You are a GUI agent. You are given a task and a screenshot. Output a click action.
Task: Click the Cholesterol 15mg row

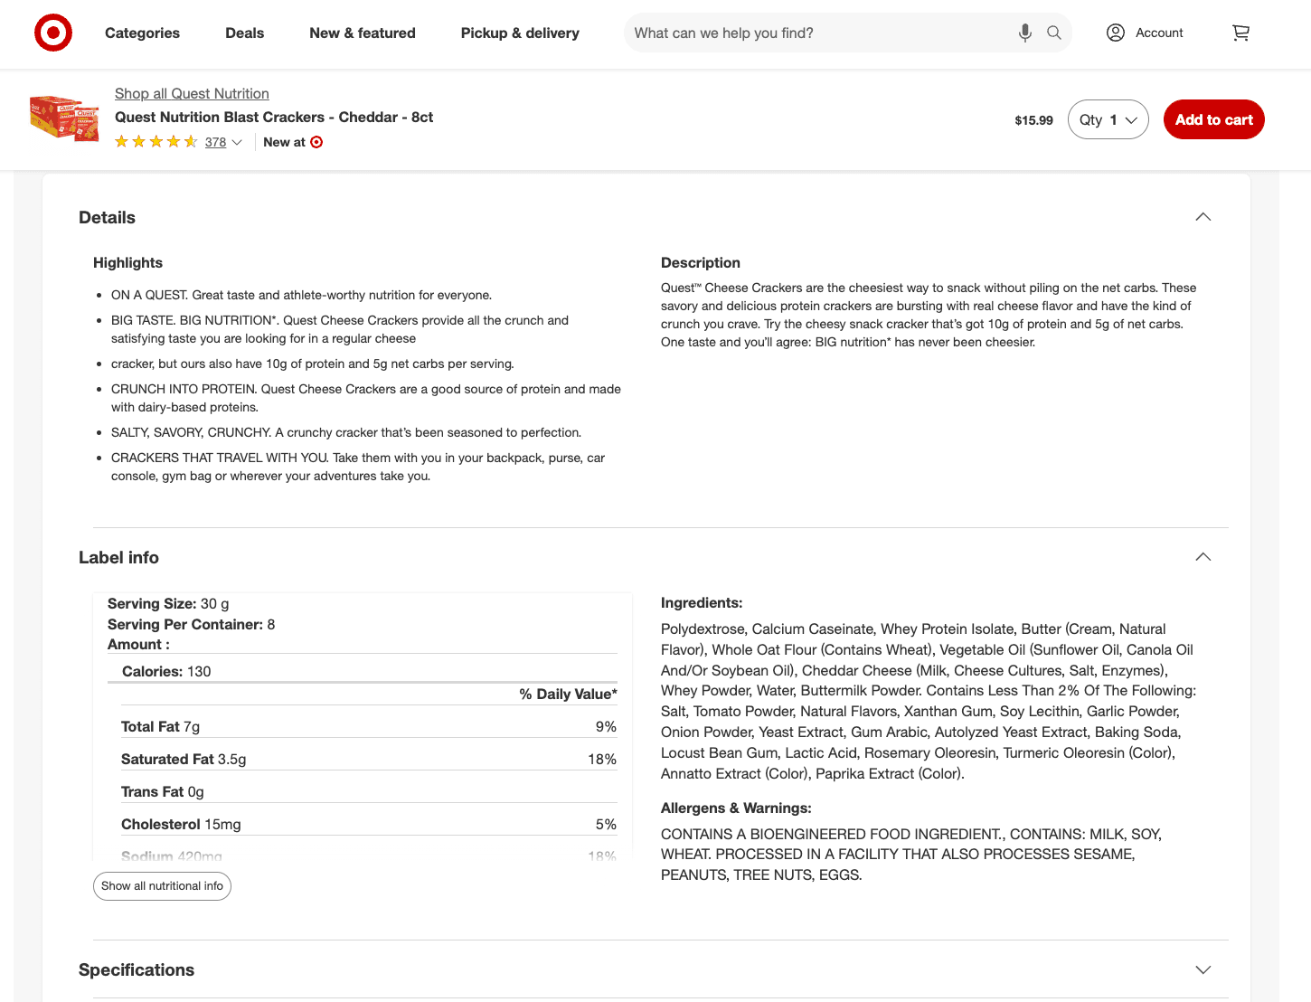pyautogui.click(x=369, y=824)
